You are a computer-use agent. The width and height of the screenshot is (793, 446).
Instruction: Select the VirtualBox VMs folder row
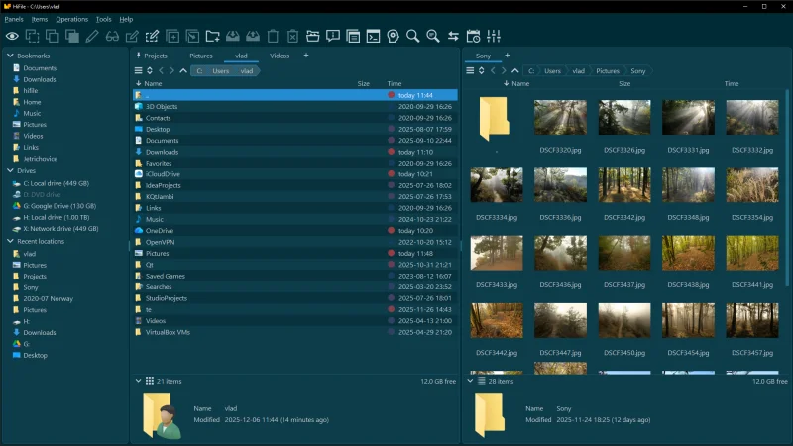coord(294,332)
